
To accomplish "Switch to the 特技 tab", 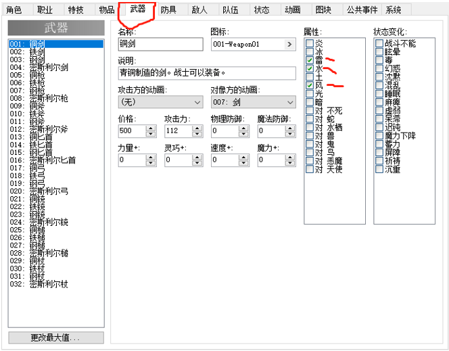I will click(76, 9).
